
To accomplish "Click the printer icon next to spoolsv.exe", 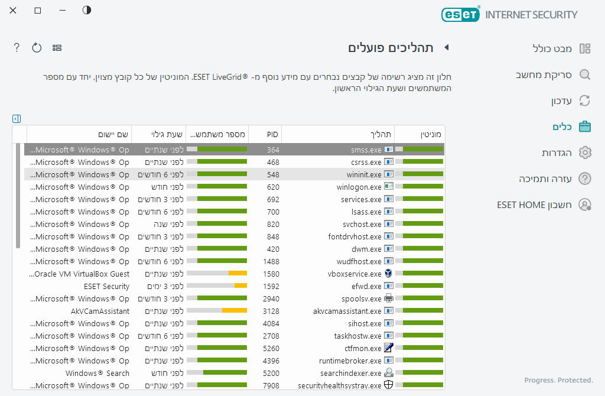I will [389, 298].
